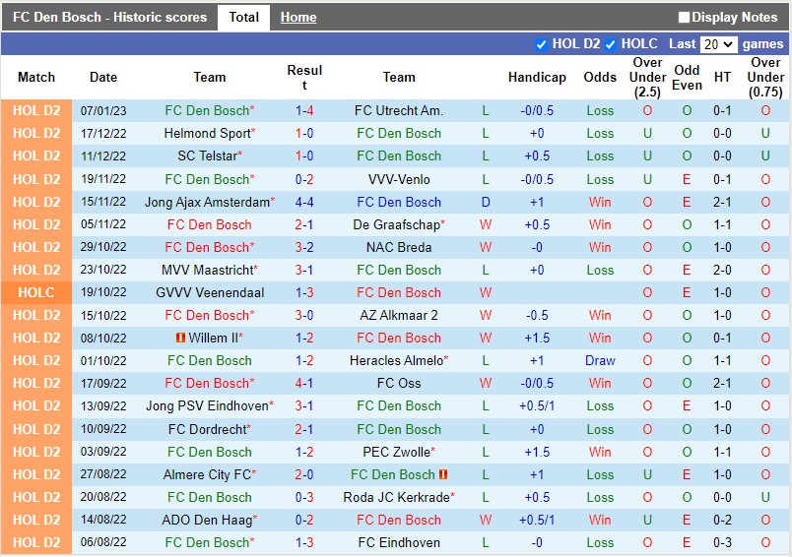Open SC Telstar team link

pyautogui.click(x=208, y=155)
